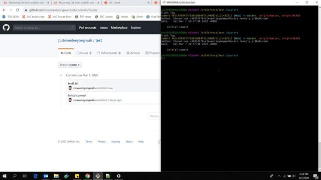The width and height of the screenshot is (321, 180).
Task: Open the test repository name link
Action: [x=98, y=40]
